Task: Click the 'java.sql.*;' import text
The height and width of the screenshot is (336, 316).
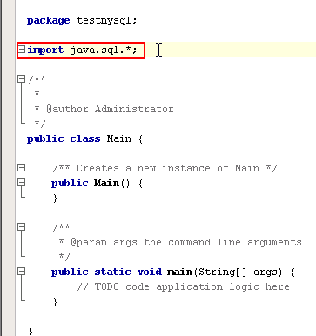Action: pyautogui.click(x=104, y=50)
